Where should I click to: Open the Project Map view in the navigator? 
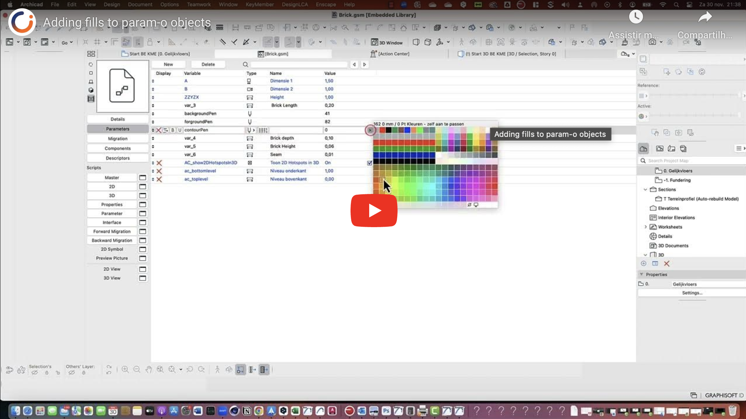click(x=644, y=148)
